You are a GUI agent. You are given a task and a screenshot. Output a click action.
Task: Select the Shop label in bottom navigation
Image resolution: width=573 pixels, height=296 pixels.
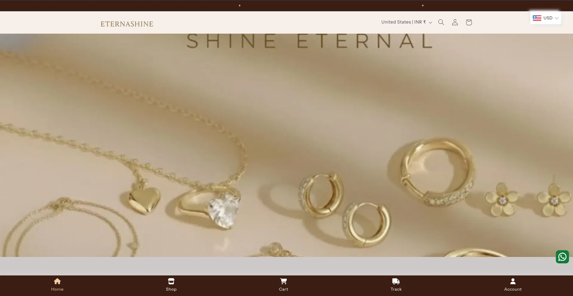coord(171,289)
